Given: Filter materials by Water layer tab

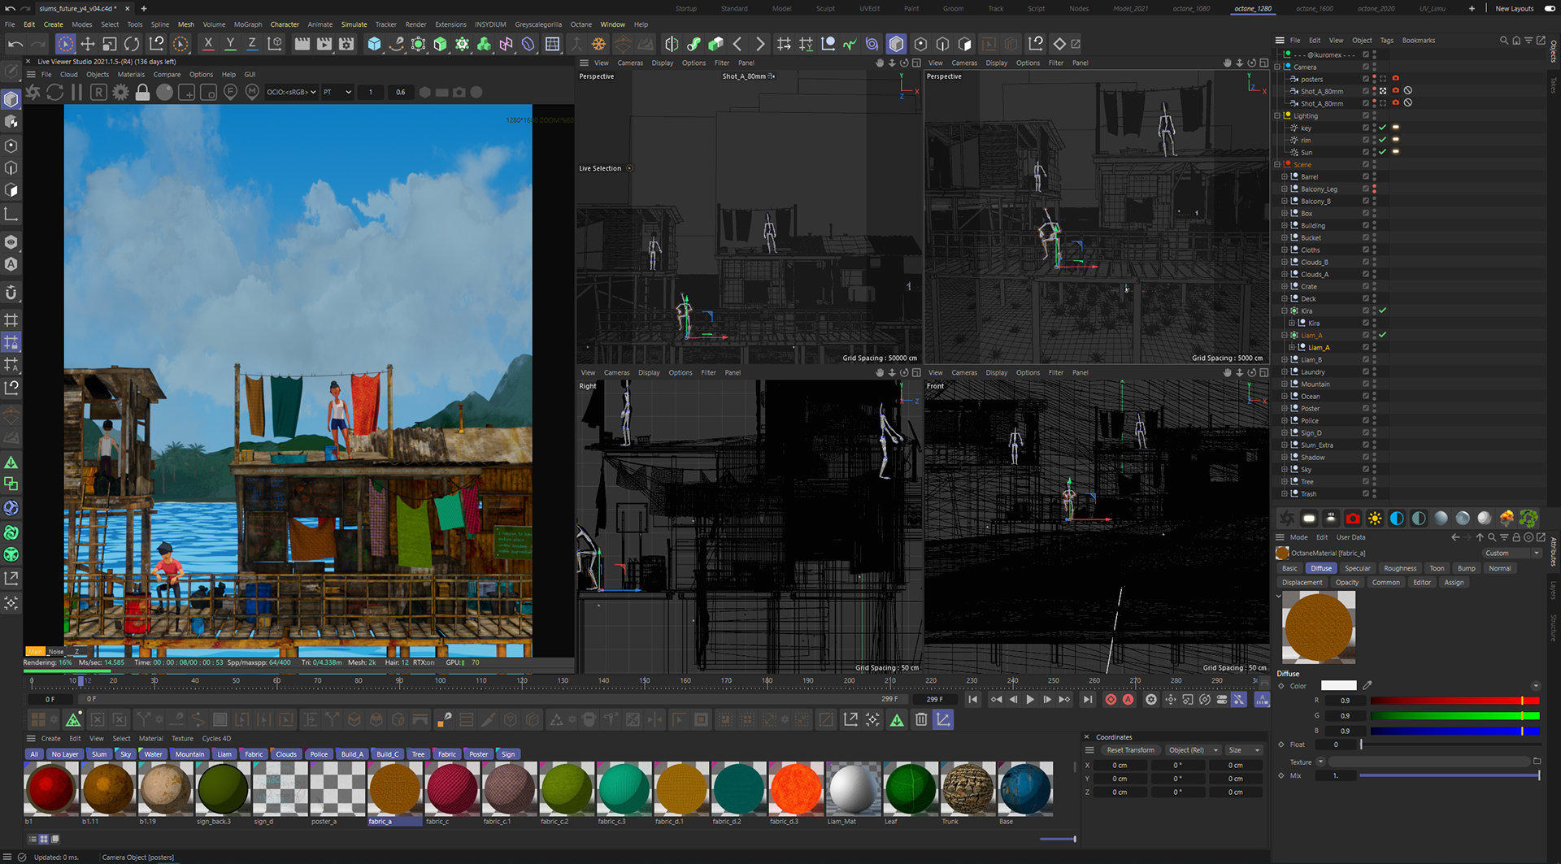Looking at the screenshot, I should click(x=153, y=754).
